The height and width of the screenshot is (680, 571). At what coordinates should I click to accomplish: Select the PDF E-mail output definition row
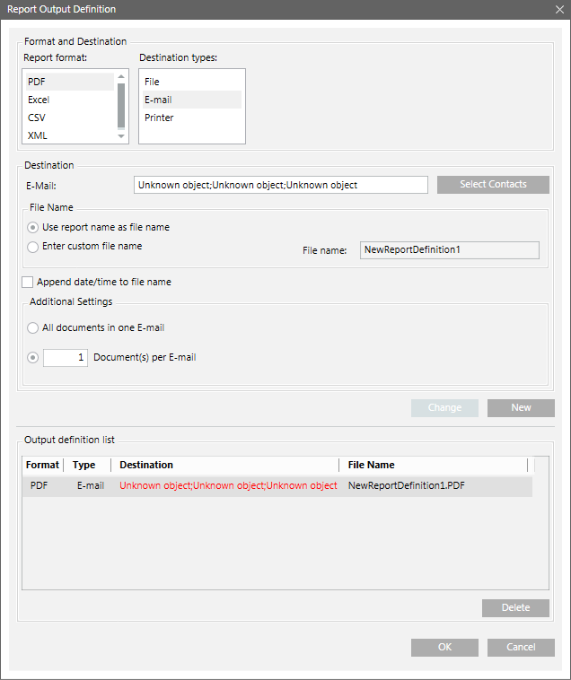pos(277,486)
